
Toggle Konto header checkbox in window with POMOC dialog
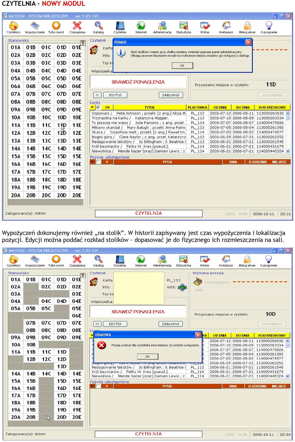(x=98, y=107)
